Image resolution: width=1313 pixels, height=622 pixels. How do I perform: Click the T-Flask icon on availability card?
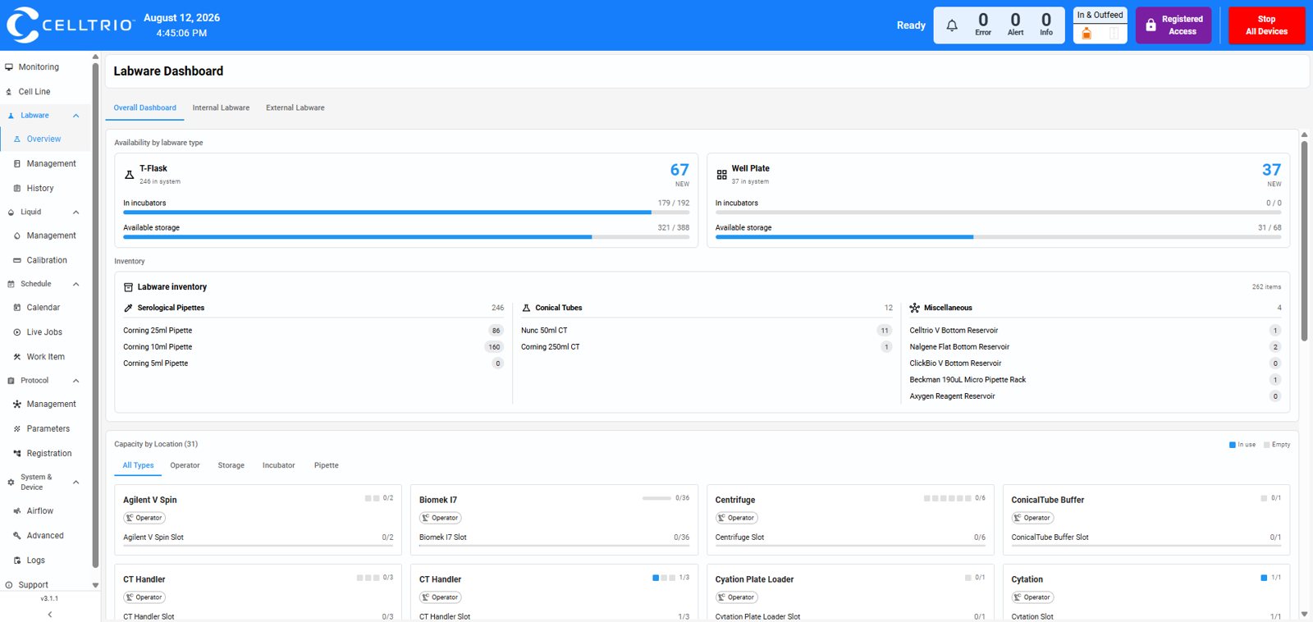(x=129, y=175)
